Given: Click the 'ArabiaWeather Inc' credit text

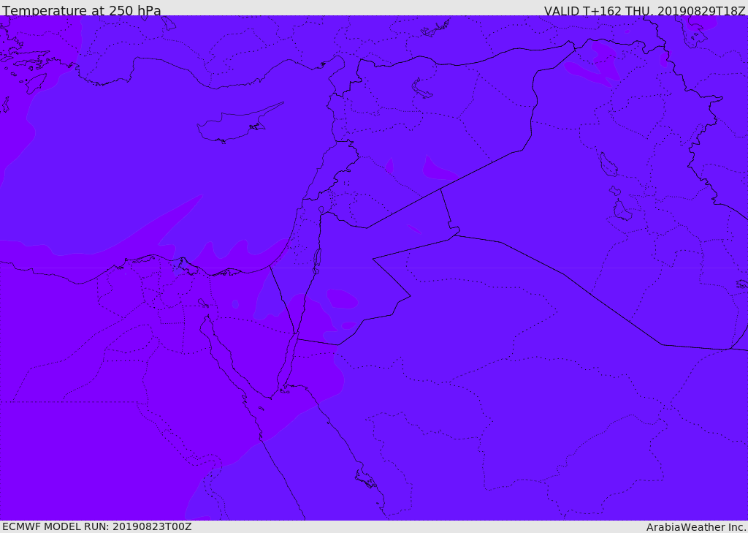Looking at the screenshot, I should coord(695,527).
